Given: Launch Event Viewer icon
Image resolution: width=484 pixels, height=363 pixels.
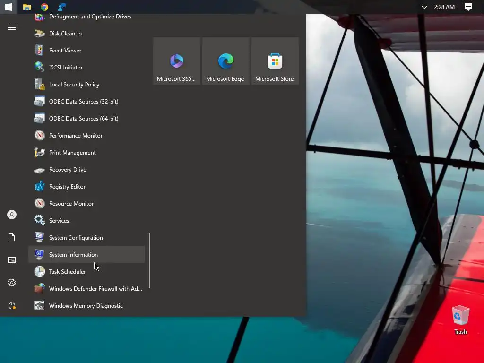Looking at the screenshot, I should (x=40, y=50).
